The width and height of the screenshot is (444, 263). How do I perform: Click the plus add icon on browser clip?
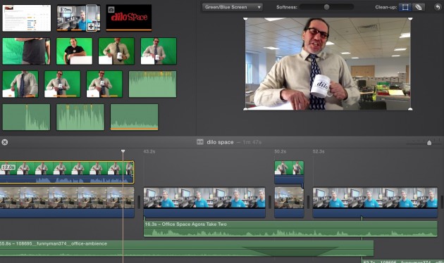point(91,27)
